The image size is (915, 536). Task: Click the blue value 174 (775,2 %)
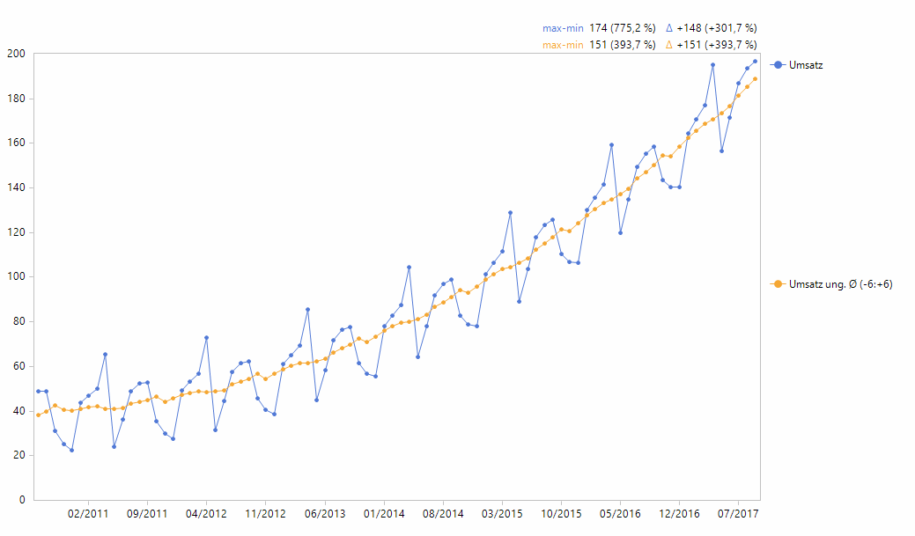tap(622, 28)
